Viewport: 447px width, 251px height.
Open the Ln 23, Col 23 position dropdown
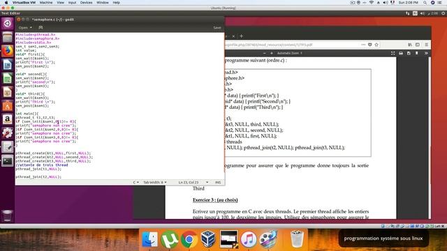tap(193, 183)
